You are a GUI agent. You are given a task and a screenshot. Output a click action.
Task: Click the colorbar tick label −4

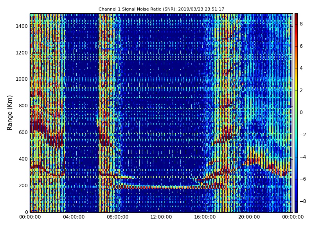click(303, 157)
